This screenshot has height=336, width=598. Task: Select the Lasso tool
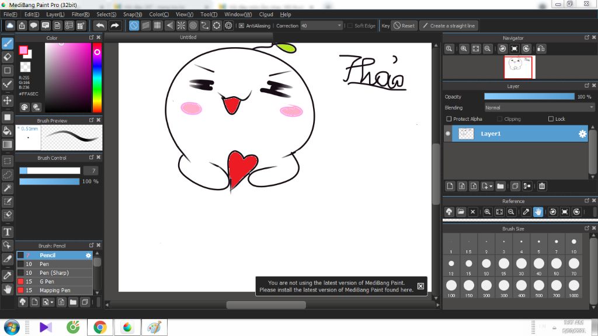(8, 174)
